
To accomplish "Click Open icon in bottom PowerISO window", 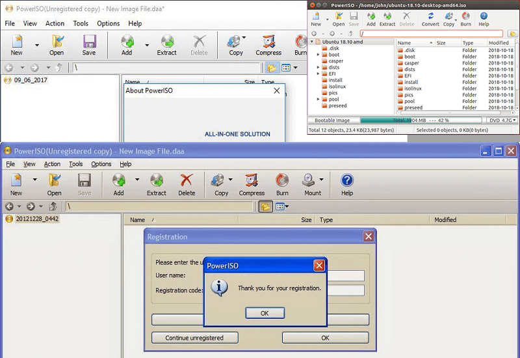I will (x=55, y=181).
